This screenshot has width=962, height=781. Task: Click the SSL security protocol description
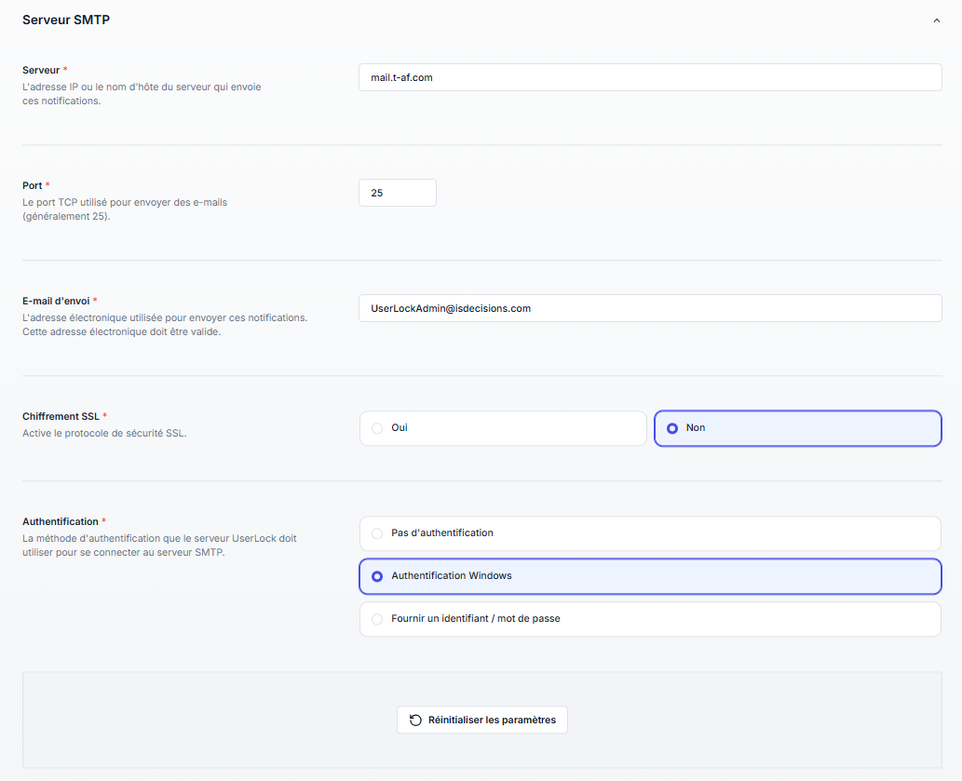click(104, 433)
